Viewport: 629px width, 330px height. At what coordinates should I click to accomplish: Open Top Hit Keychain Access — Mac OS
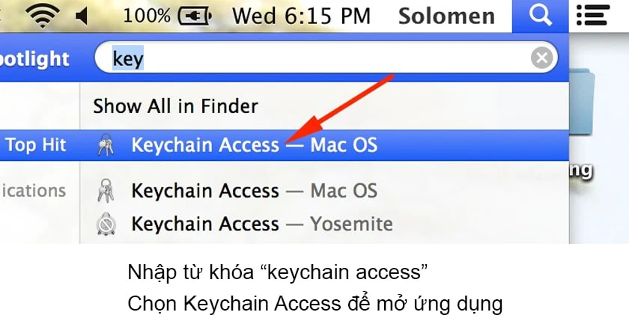[x=253, y=145]
